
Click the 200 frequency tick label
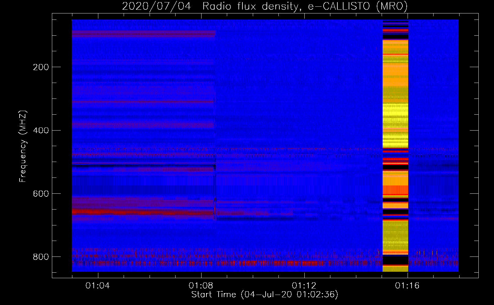coord(41,67)
